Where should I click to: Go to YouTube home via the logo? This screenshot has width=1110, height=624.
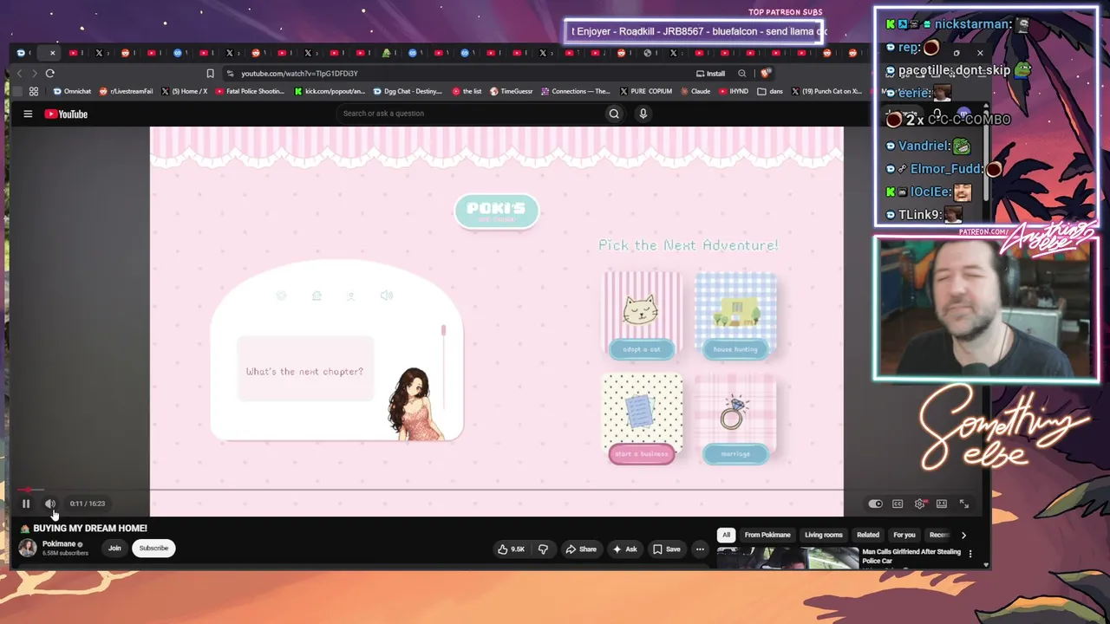click(x=66, y=114)
